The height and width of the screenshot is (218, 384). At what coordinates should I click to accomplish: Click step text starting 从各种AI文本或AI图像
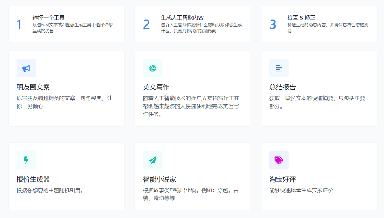tap(73, 28)
